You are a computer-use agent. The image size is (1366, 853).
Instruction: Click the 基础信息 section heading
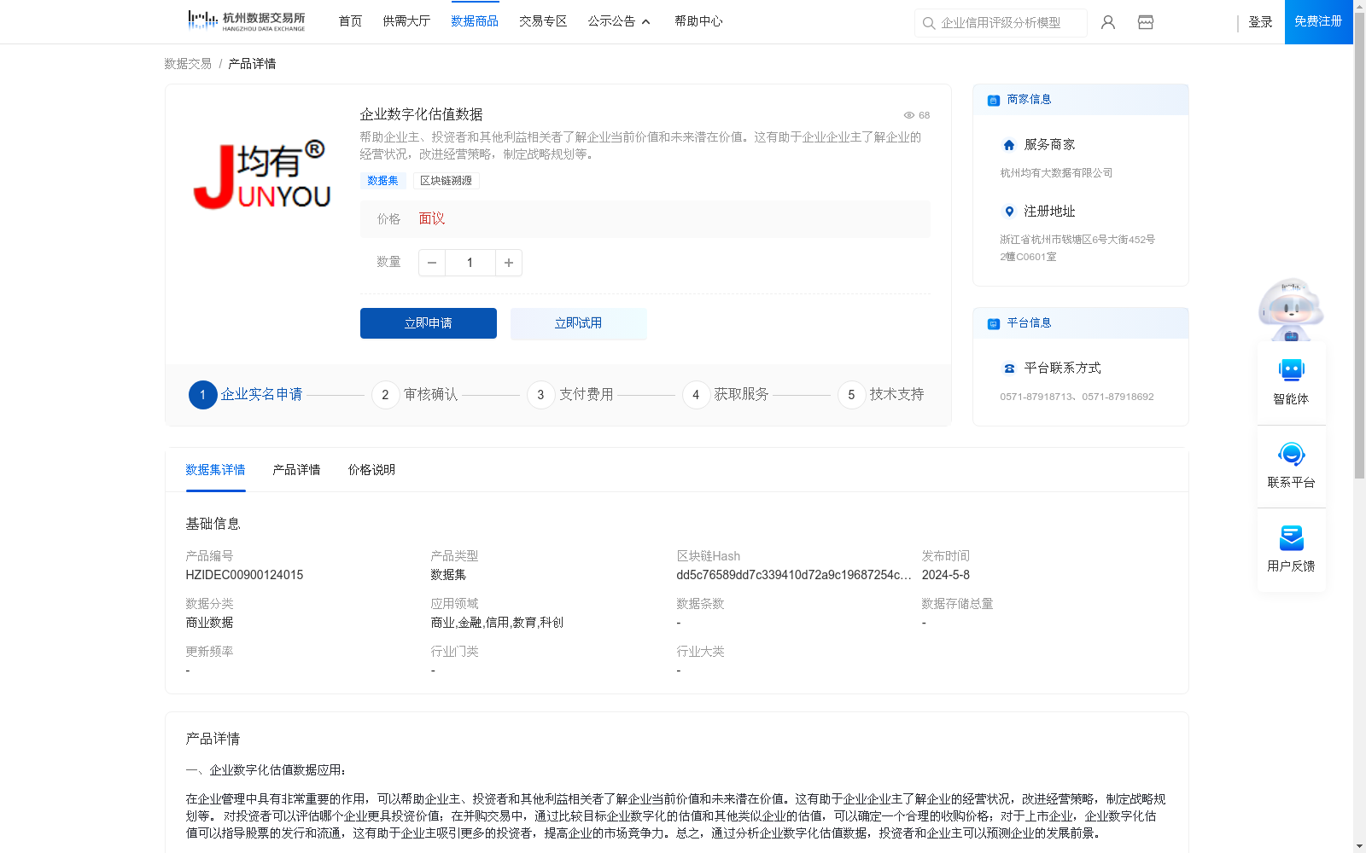point(213,524)
